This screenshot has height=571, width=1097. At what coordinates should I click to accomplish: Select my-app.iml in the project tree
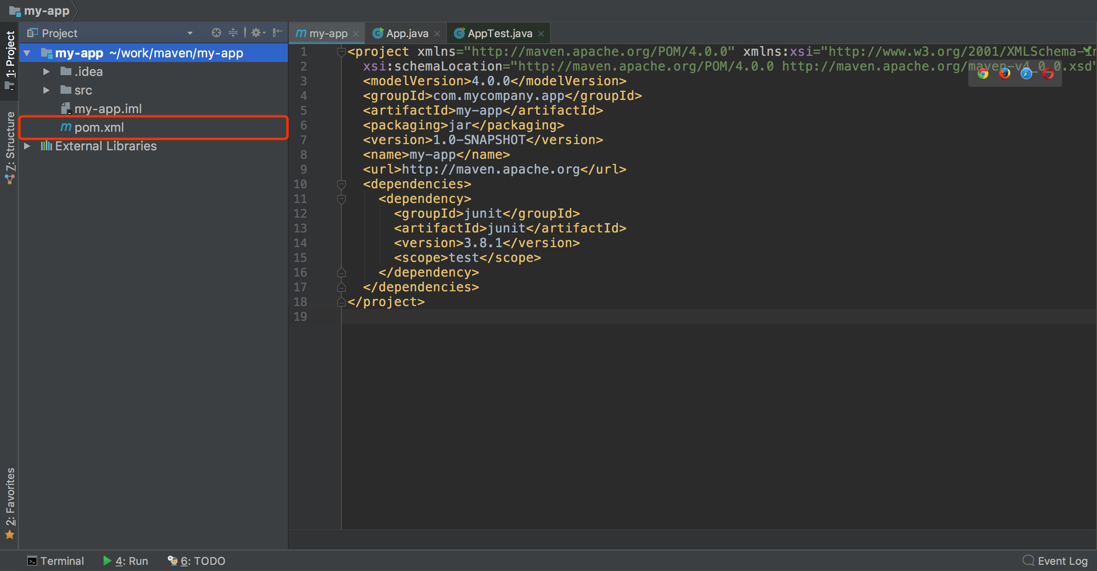point(154,108)
